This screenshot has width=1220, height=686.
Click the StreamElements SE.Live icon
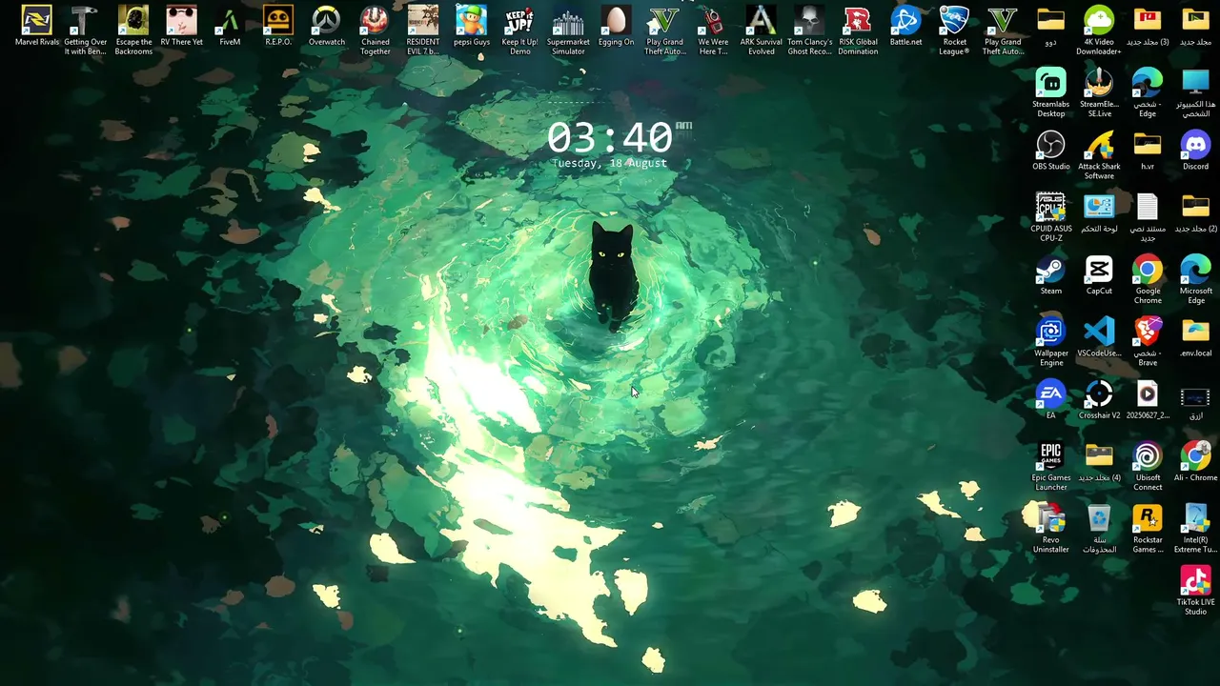click(x=1099, y=92)
